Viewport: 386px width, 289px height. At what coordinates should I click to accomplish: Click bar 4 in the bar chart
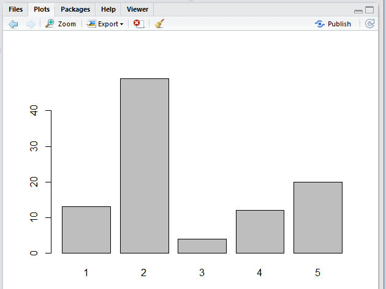tap(260, 231)
